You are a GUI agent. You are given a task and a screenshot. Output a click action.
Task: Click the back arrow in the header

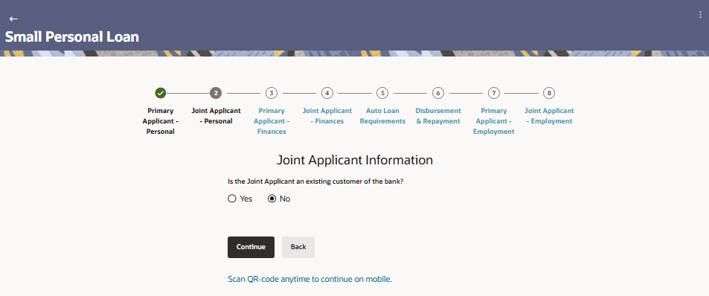click(13, 19)
